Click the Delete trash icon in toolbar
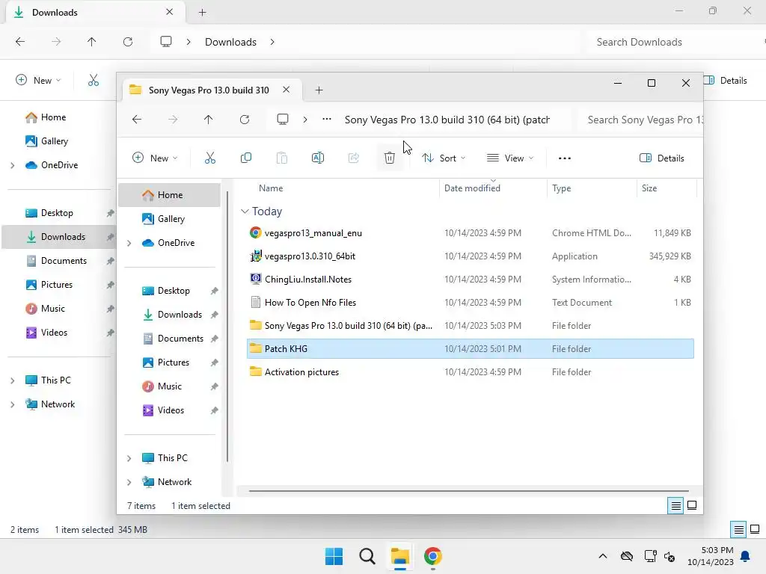Image resolution: width=766 pixels, height=574 pixels. click(389, 158)
